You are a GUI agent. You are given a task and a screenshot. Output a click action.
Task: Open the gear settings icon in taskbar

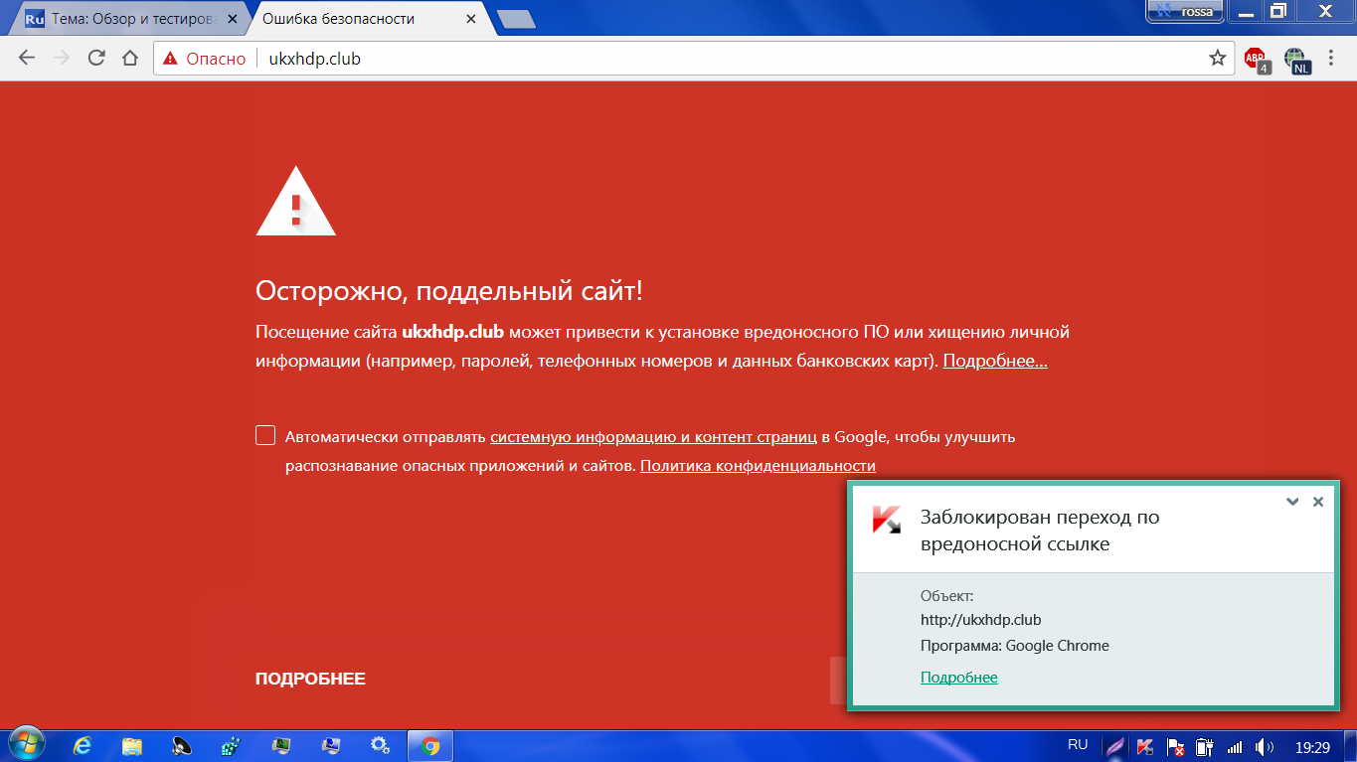pyautogui.click(x=380, y=745)
